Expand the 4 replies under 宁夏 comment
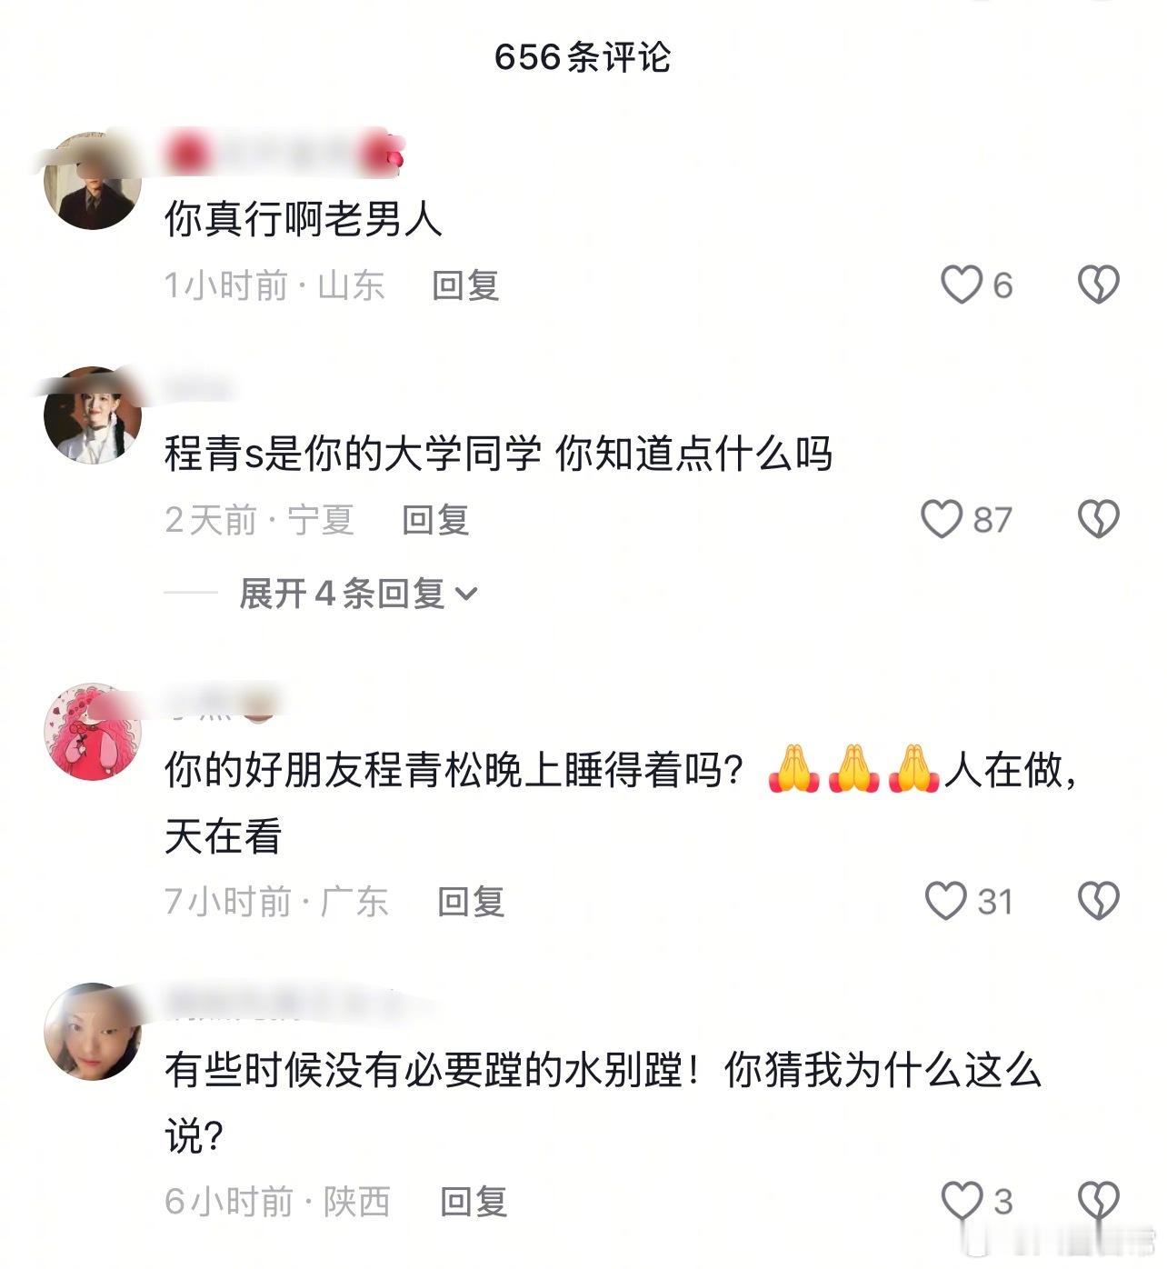Viewport: 1167px width, 1269px height. [358, 594]
